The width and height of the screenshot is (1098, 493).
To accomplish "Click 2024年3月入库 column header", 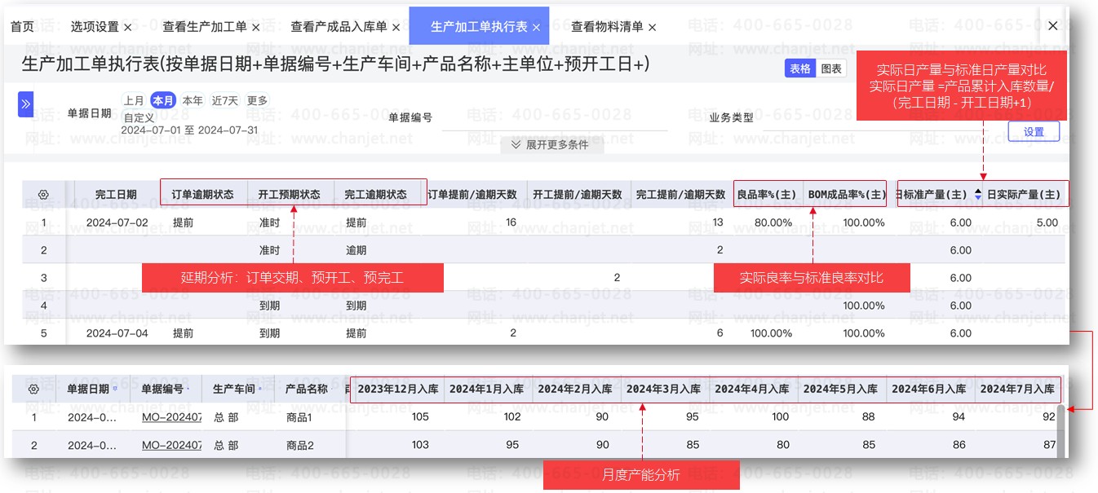I will (664, 389).
